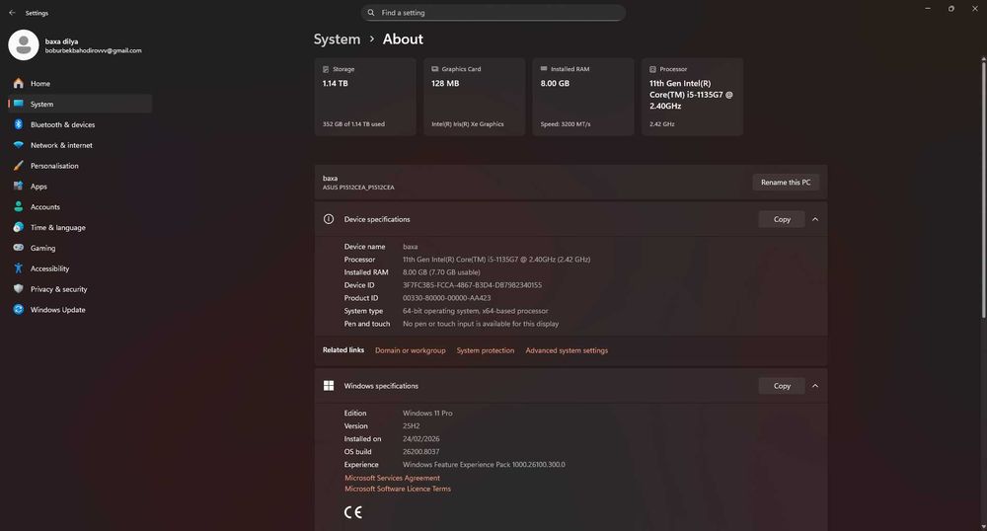Open the Gaming controller icon
Viewport: 987px width, 531px height.
click(x=18, y=248)
